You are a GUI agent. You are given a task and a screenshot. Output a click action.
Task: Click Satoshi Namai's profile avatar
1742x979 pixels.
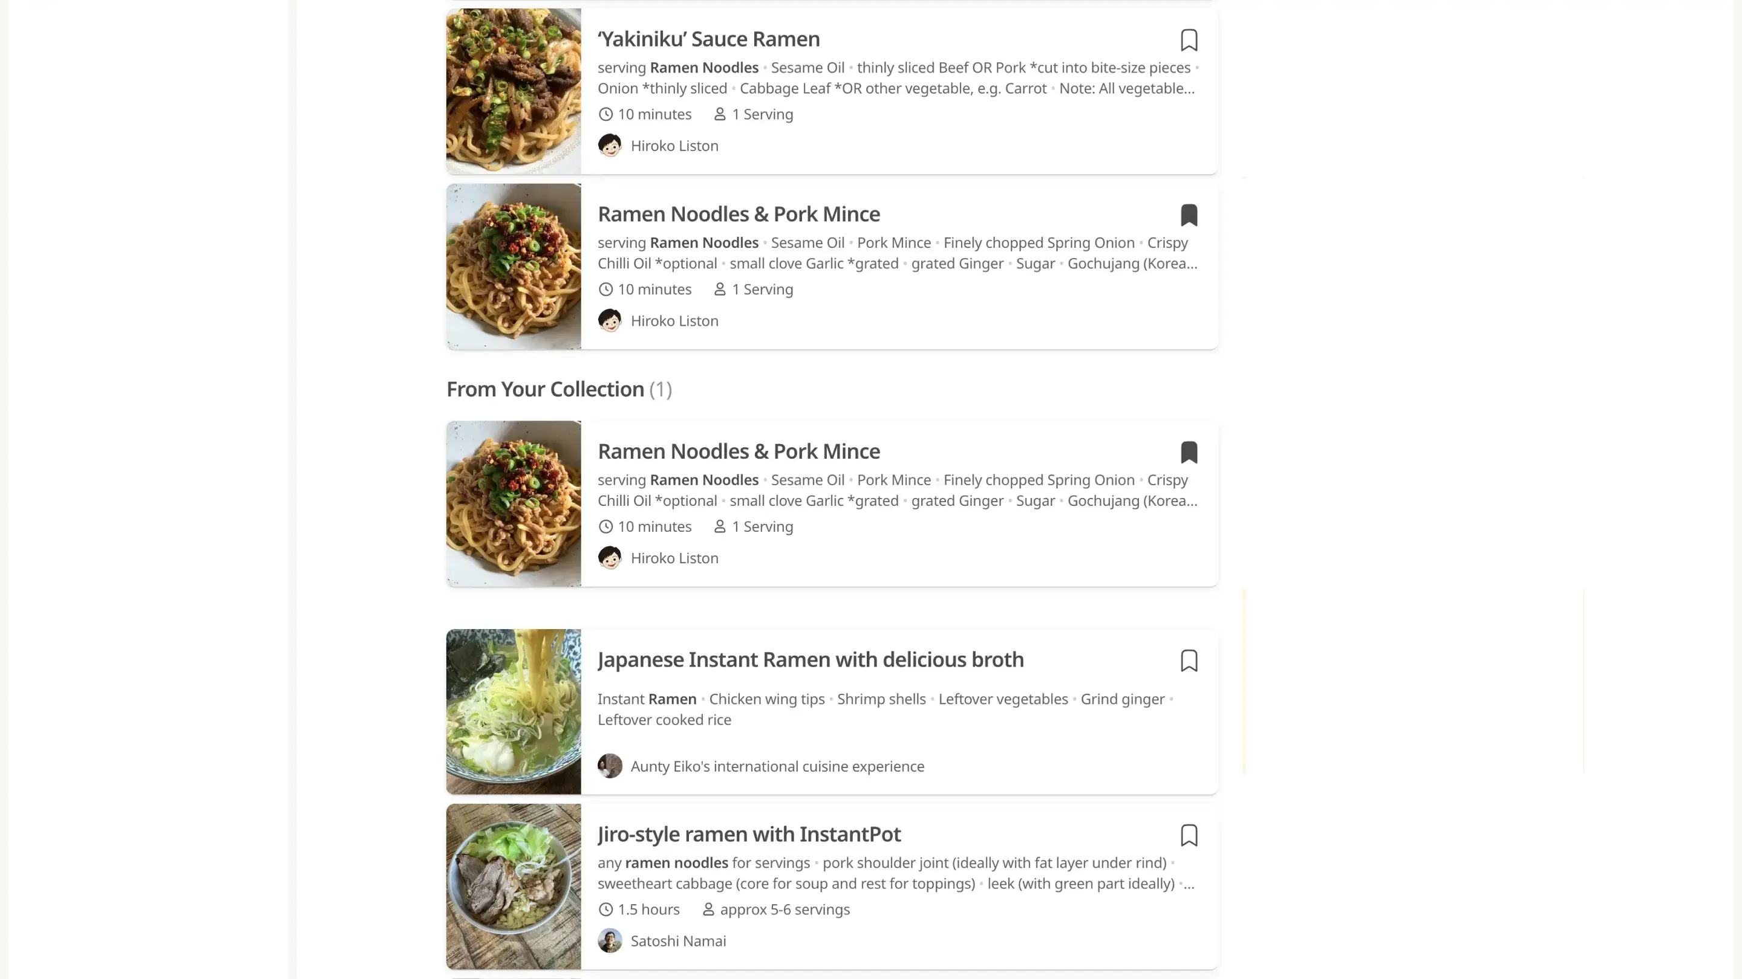click(609, 941)
